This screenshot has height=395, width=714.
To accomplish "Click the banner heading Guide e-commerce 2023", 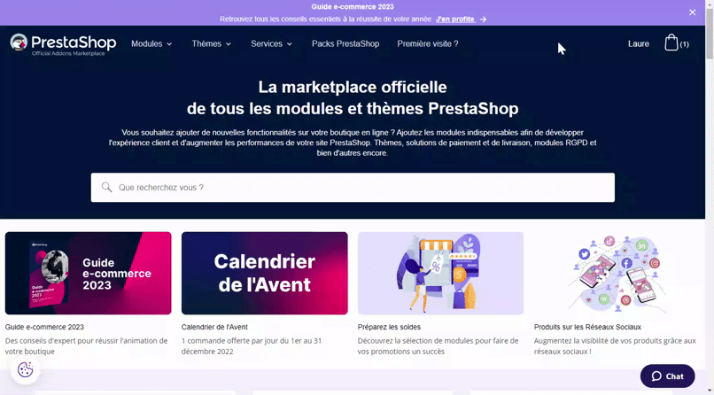I will (353, 7).
